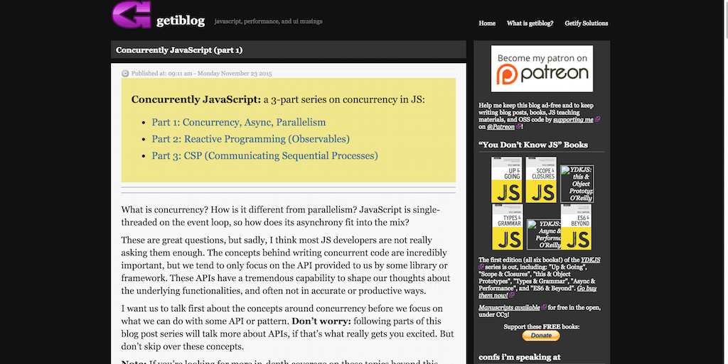Open the What is getiblog? menu item
The image size is (728, 364).
point(530,23)
